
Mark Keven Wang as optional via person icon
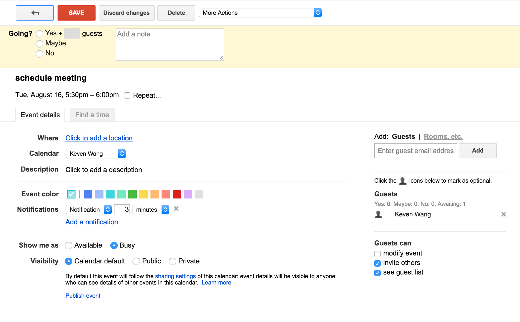click(379, 214)
